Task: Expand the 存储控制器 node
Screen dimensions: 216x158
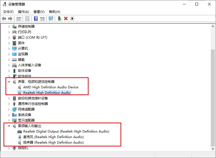Action: pos(9,27)
